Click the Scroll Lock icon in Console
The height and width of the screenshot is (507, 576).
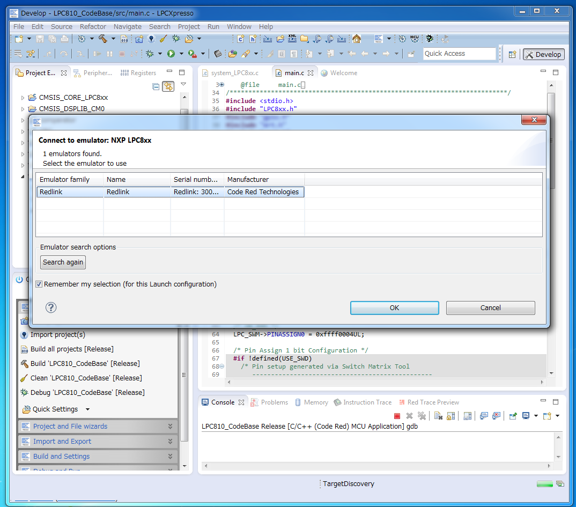[x=451, y=416]
